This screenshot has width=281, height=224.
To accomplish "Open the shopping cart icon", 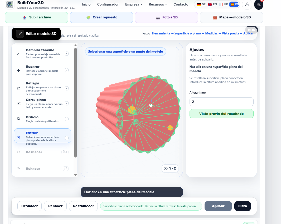I will click(x=259, y=5).
